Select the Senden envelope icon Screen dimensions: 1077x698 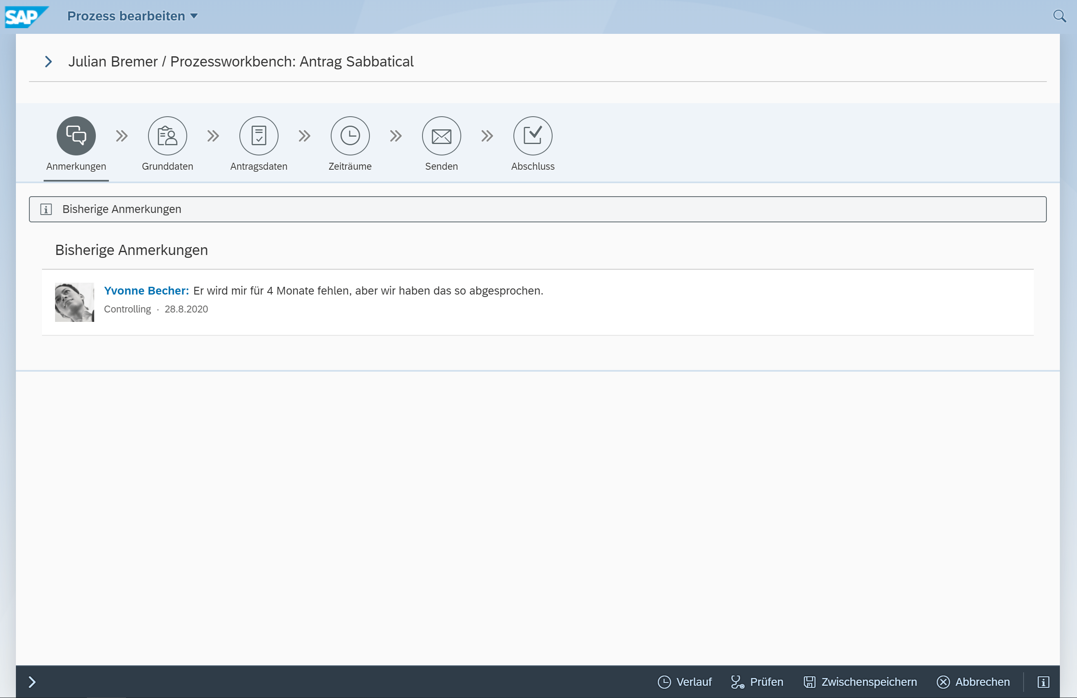(x=442, y=136)
